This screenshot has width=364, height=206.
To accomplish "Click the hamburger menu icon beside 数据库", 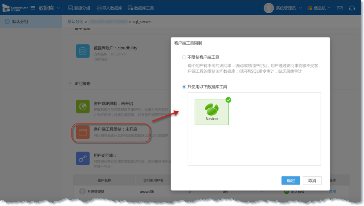I will (x=33, y=8).
